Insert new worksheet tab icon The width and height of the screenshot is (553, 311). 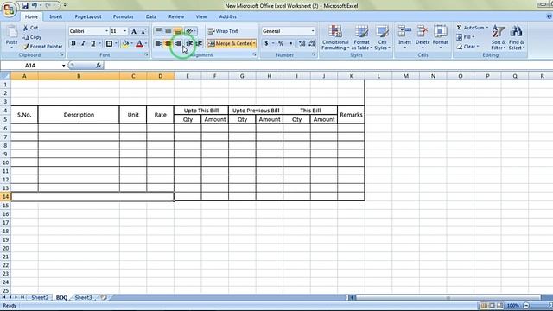click(x=104, y=297)
